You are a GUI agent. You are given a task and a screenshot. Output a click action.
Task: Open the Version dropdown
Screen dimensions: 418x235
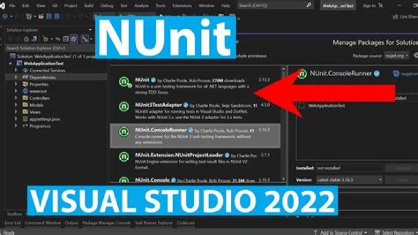(349, 180)
